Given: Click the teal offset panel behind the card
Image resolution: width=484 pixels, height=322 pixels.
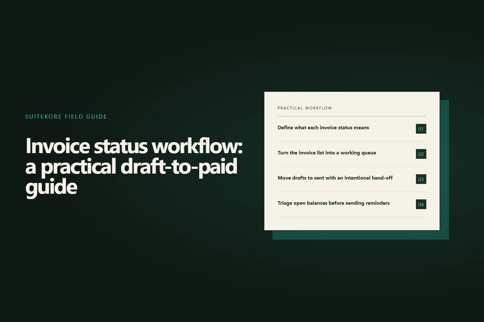Looking at the screenshot, I should click(x=444, y=170).
